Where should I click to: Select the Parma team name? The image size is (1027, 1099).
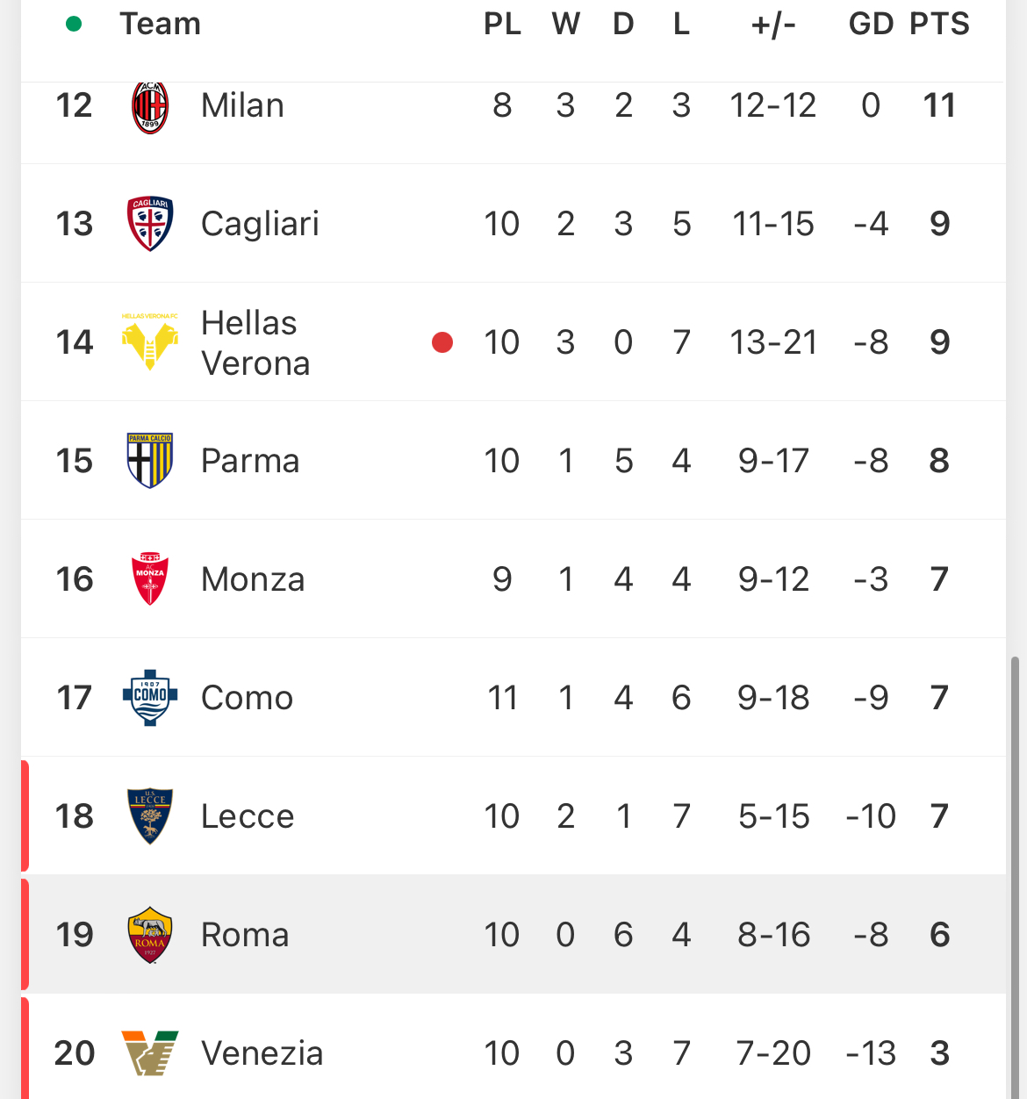[250, 461]
